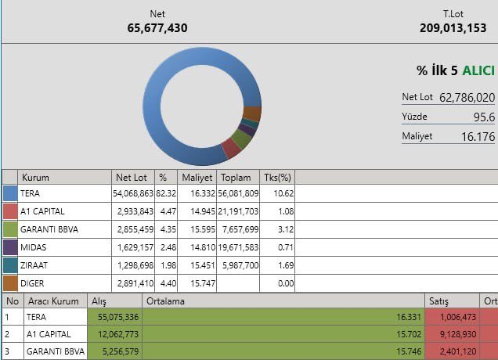The height and width of the screenshot is (360, 498).
Task: Sort by Net Lot column header
Action: click(133, 177)
